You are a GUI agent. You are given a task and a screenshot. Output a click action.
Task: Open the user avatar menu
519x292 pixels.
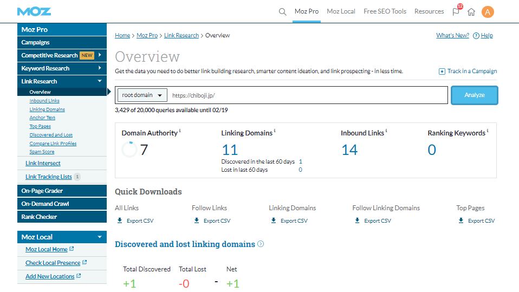pos(488,12)
